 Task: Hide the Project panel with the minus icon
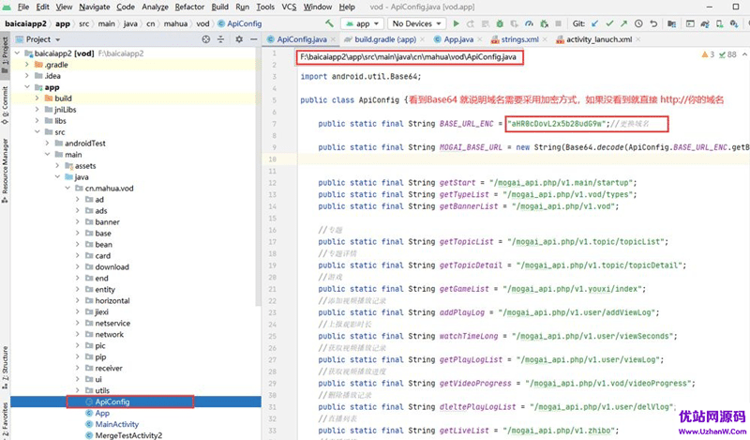click(253, 39)
